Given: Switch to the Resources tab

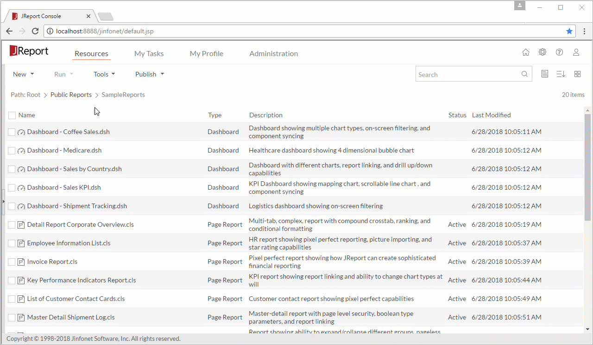Looking at the screenshot, I should coord(91,54).
